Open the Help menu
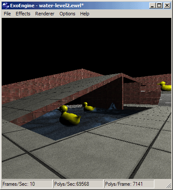173x190 pixels. pyautogui.click(x=85, y=14)
